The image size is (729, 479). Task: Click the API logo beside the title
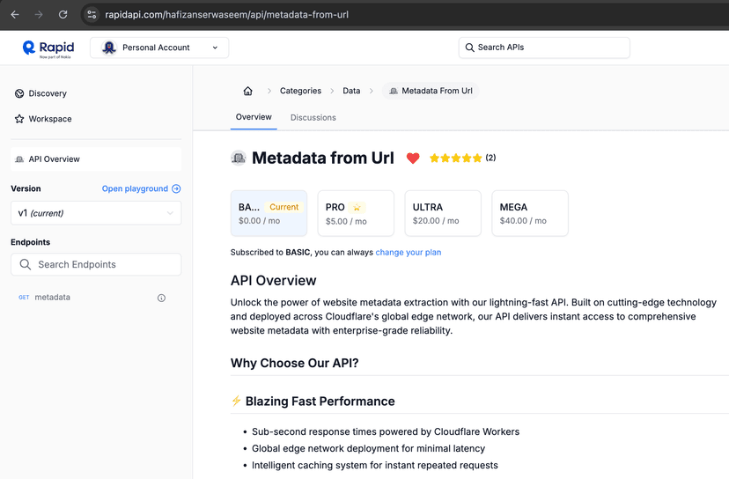239,158
